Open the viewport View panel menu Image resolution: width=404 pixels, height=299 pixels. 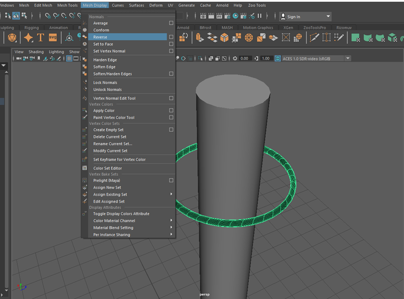[19, 51]
